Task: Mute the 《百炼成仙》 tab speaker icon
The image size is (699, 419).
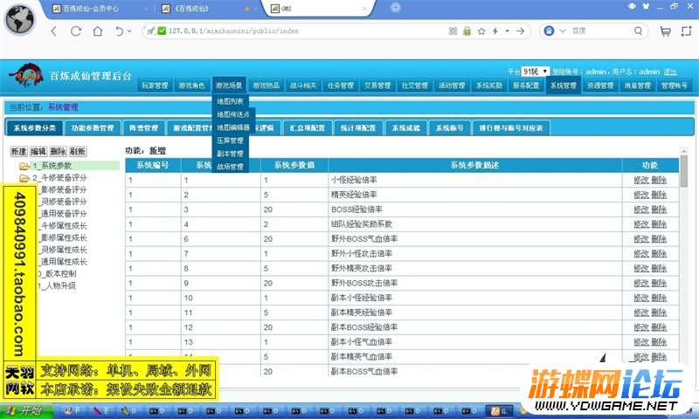Action: click(x=247, y=9)
